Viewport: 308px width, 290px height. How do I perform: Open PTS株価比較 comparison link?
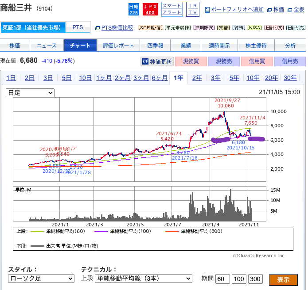[x=117, y=27]
